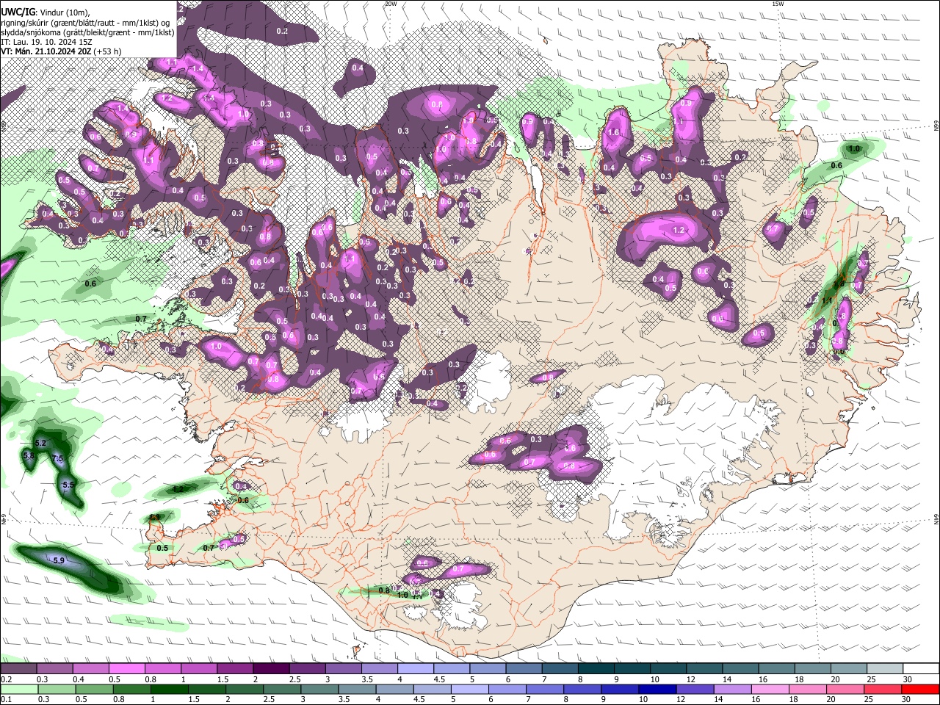Click the "0.2" label under upper color bar
This screenshot has height=705, width=940.
click(x=6, y=679)
